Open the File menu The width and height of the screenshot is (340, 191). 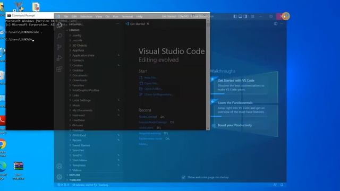point(66,16)
